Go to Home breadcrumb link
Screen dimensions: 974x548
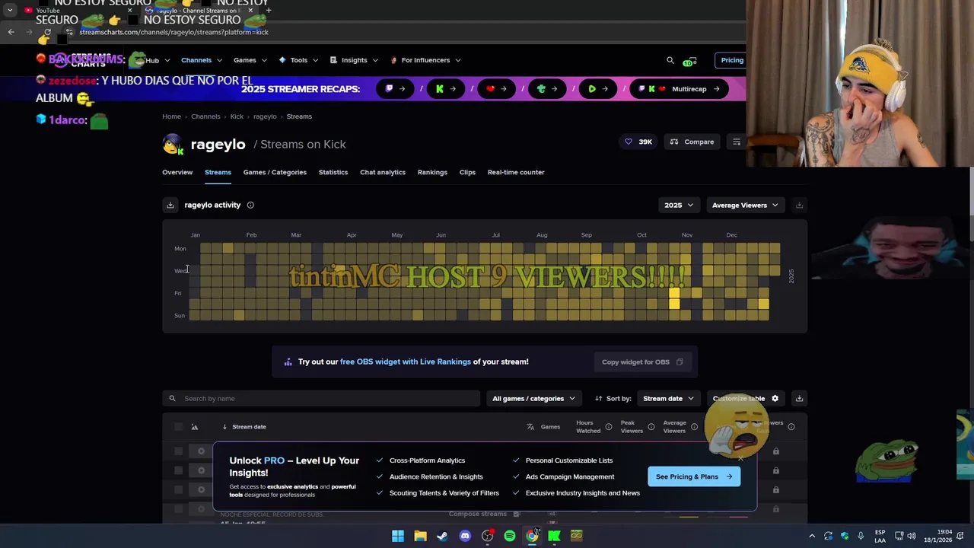pyautogui.click(x=171, y=116)
